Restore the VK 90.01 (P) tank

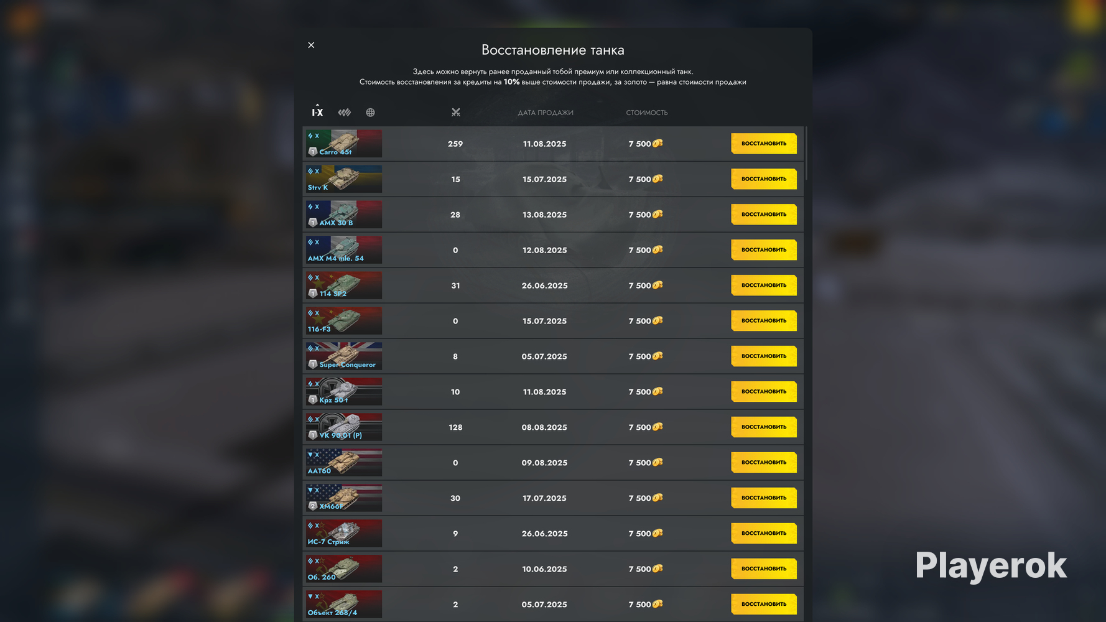coord(764,427)
